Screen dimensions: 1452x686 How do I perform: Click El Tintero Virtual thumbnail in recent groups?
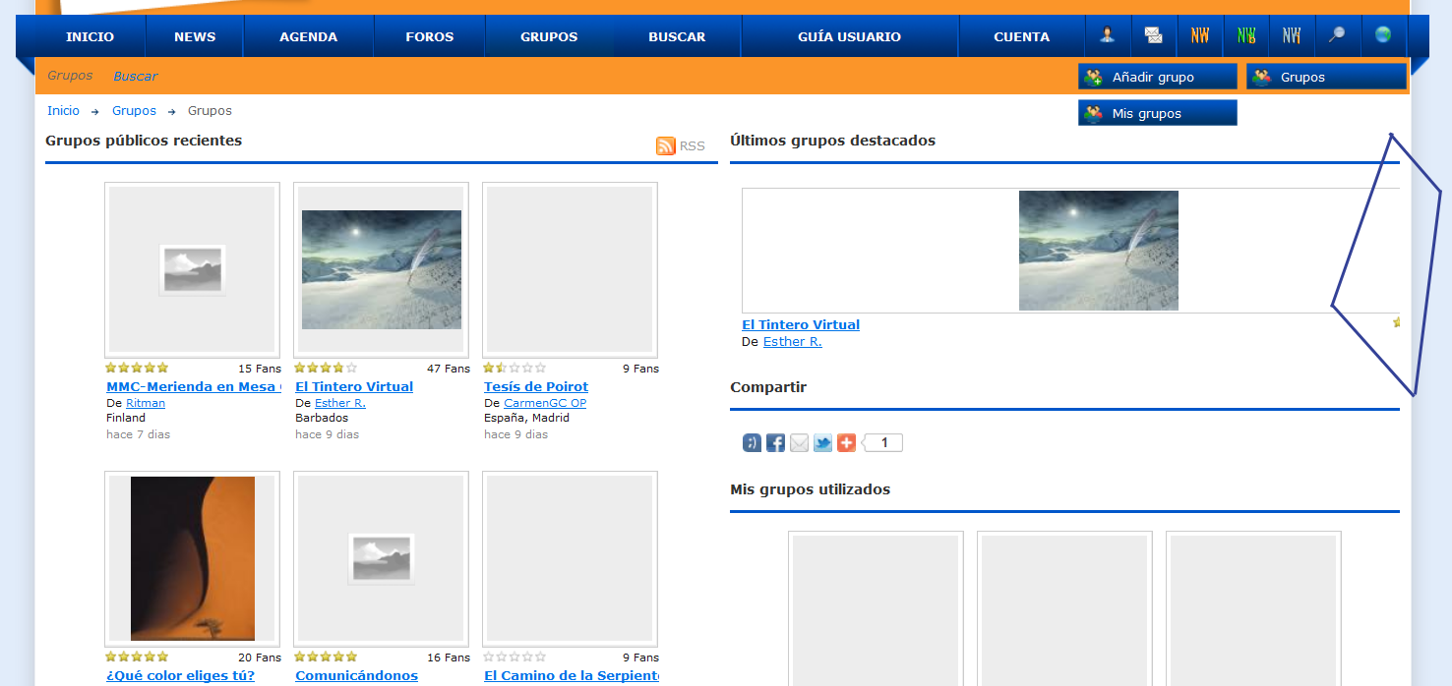[x=381, y=269]
